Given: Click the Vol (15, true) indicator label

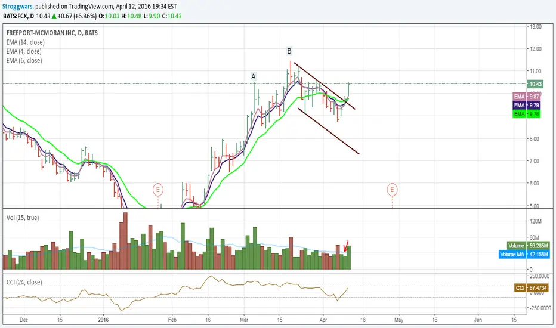Looking at the screenshot, I should tap(23, 218).
